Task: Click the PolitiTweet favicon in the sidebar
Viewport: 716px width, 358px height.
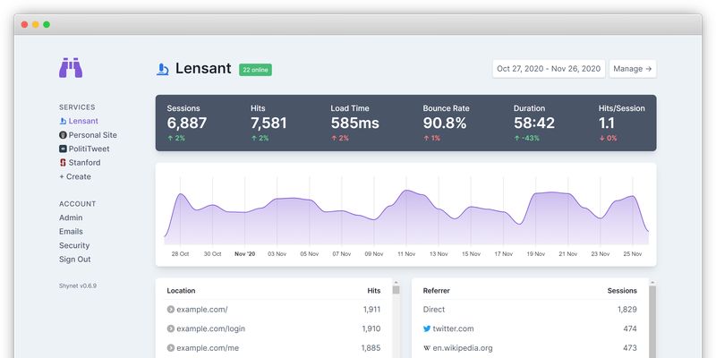Action: (63, 149)
